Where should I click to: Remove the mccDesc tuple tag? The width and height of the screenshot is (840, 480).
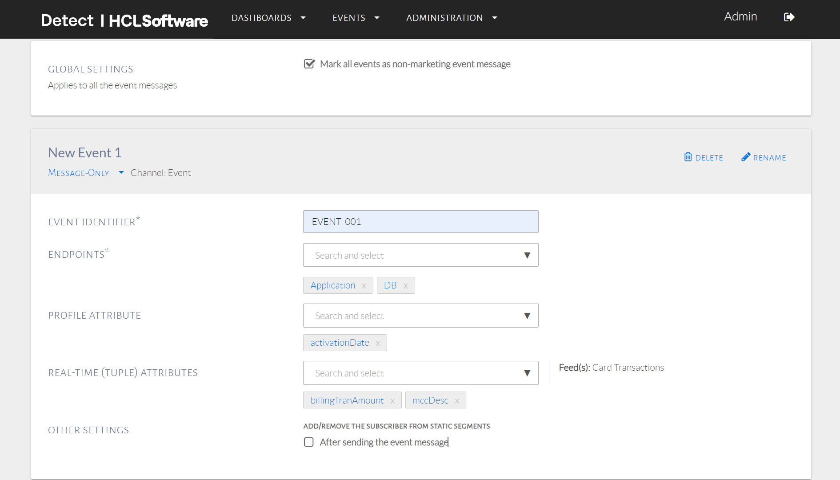coord(457,401)
